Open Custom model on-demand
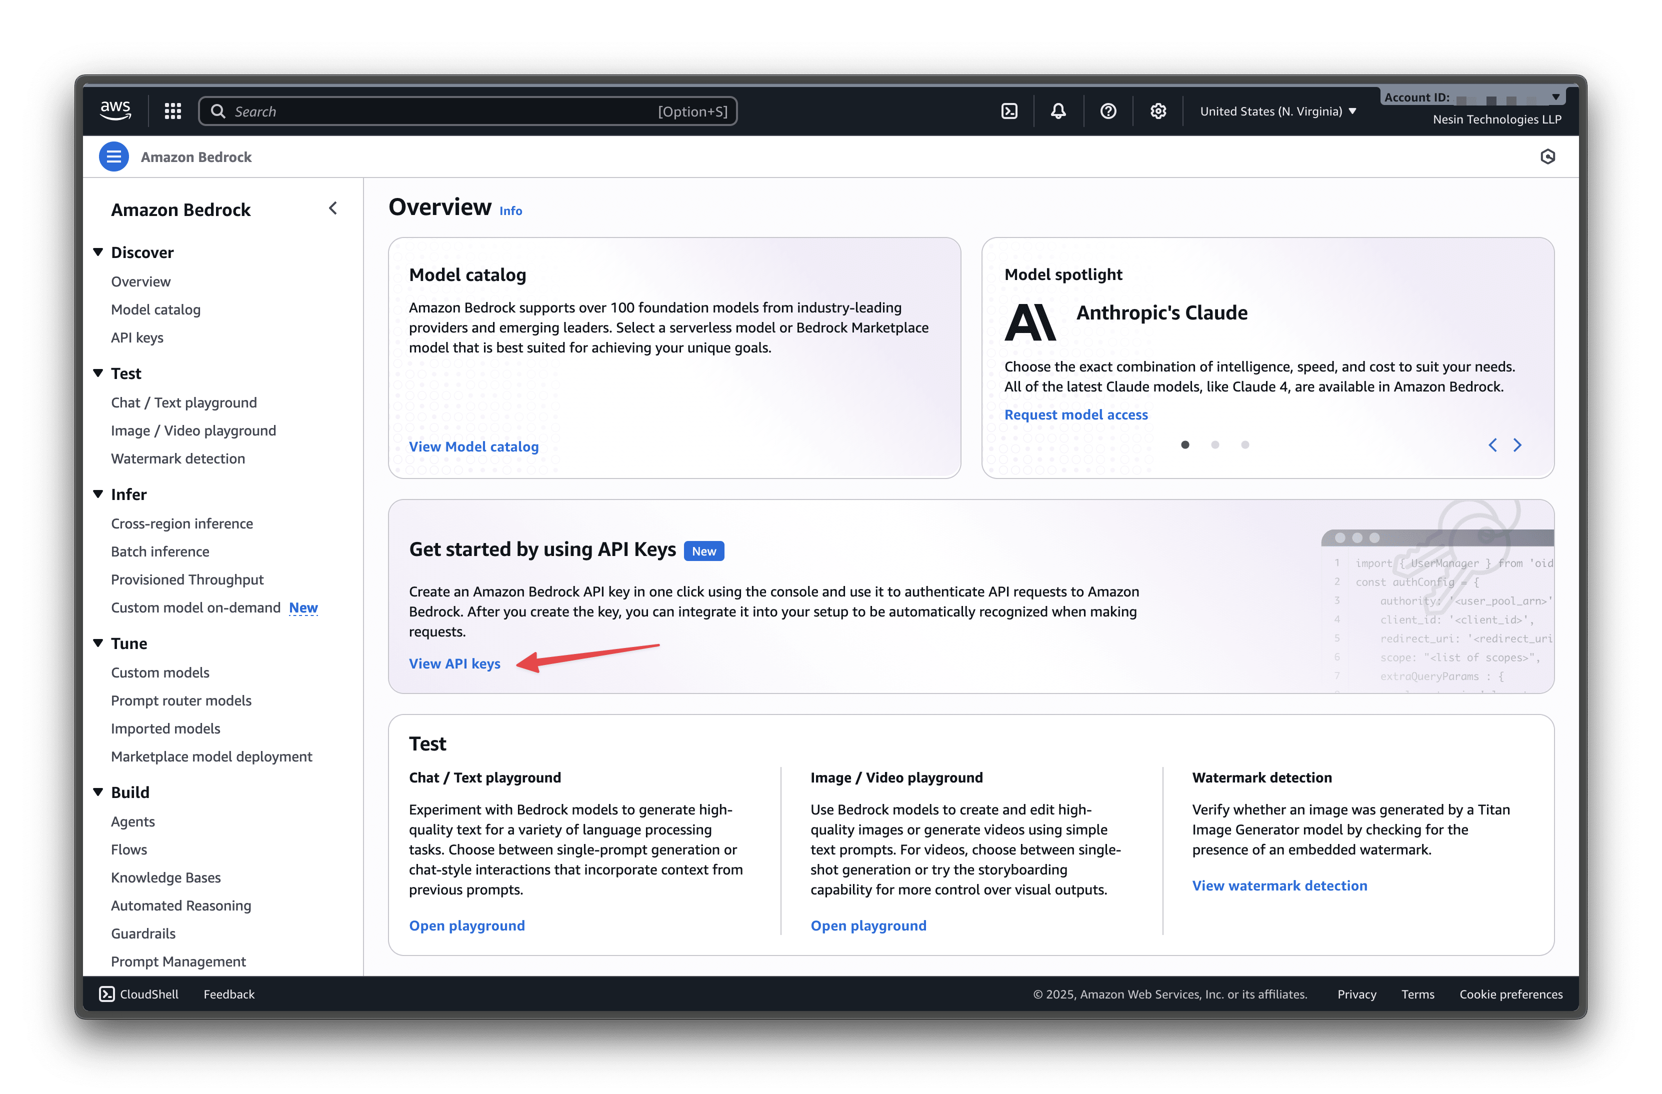 coord(195,607)
